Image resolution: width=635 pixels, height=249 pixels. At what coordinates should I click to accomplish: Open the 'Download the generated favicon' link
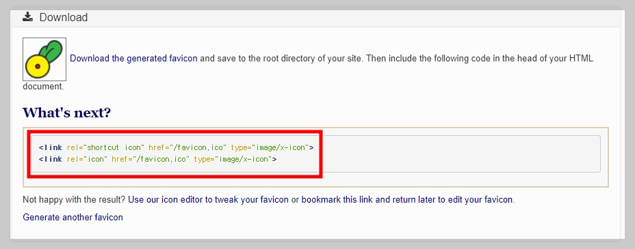click(133, 58)
